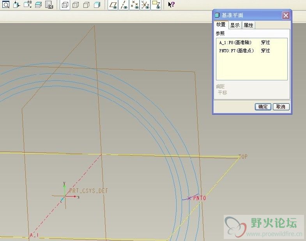Select reference A_1:F8(基准轴) row
306x241 pixels.
point(252,43)
